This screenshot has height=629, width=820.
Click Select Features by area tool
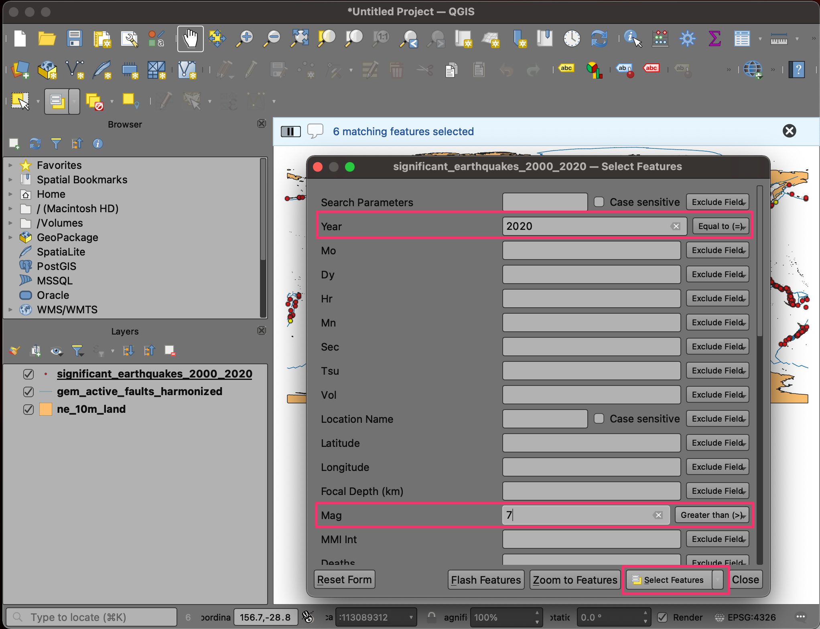coord(20,101)
